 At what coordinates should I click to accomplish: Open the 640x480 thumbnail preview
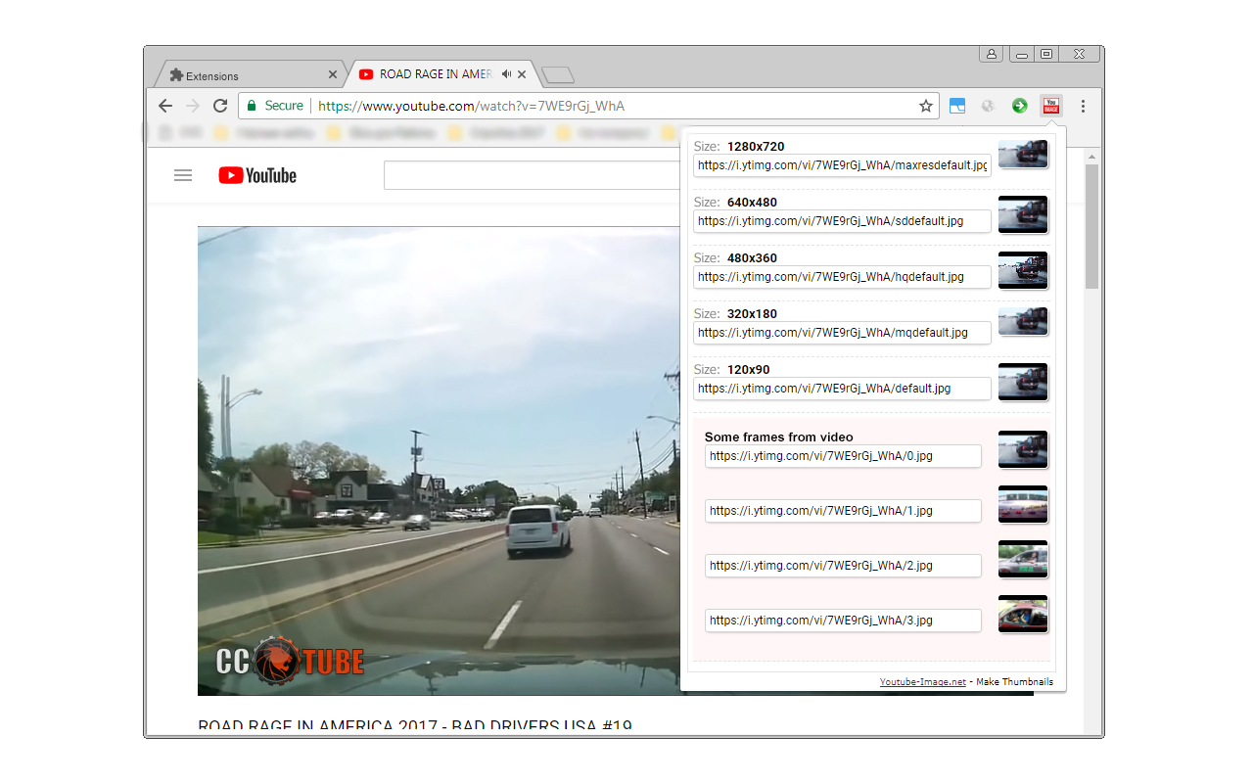1023,214
